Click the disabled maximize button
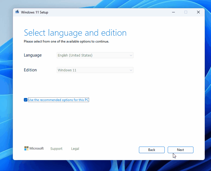Screen dimensions: 211x171 pos(186,12)
